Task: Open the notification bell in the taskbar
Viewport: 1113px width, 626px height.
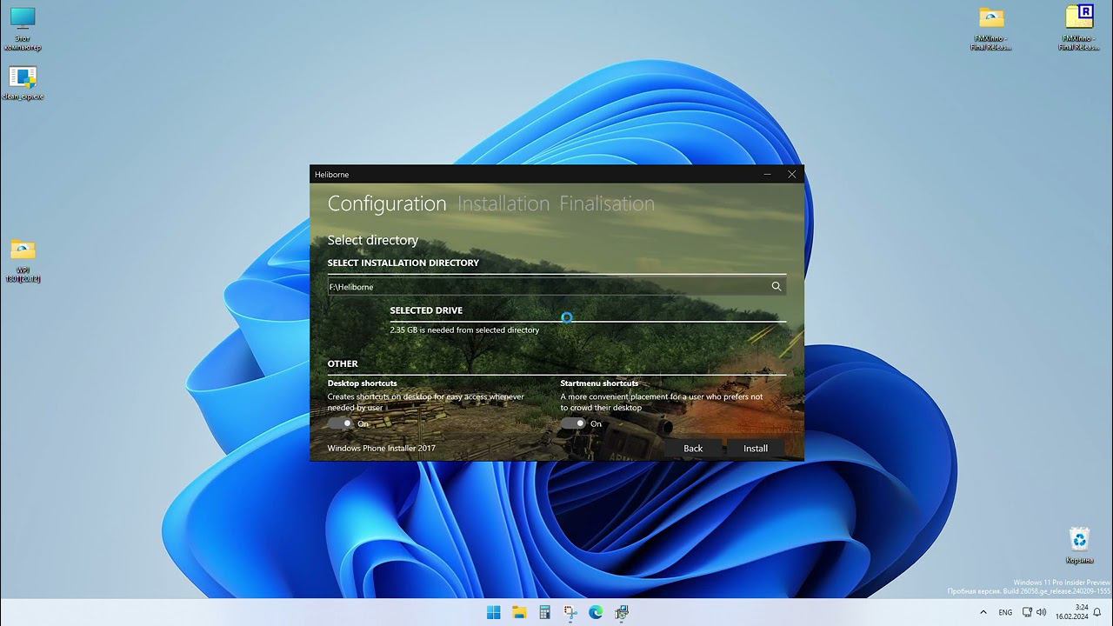Action: (x=1097, y=612)
